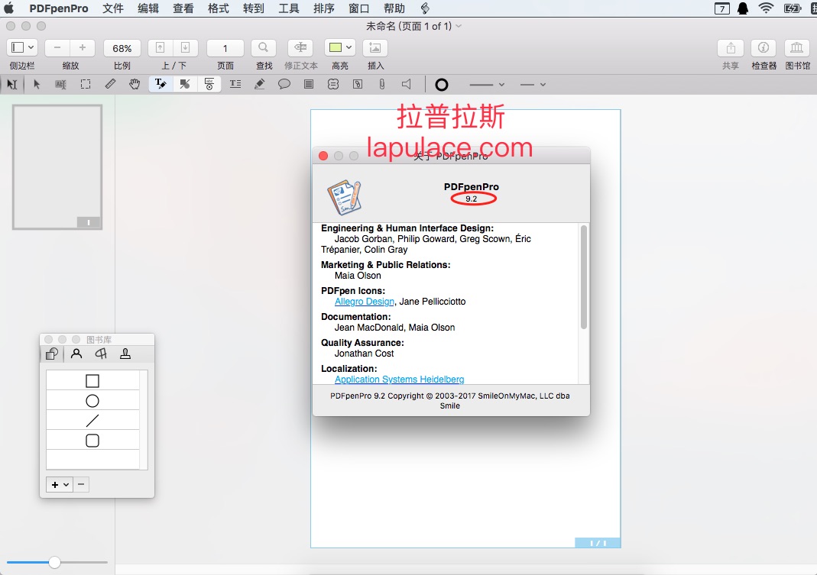Viewport: 817px width, 575px height.
Task: Open the 编辑 menu
Action: [x=148, y=8]
